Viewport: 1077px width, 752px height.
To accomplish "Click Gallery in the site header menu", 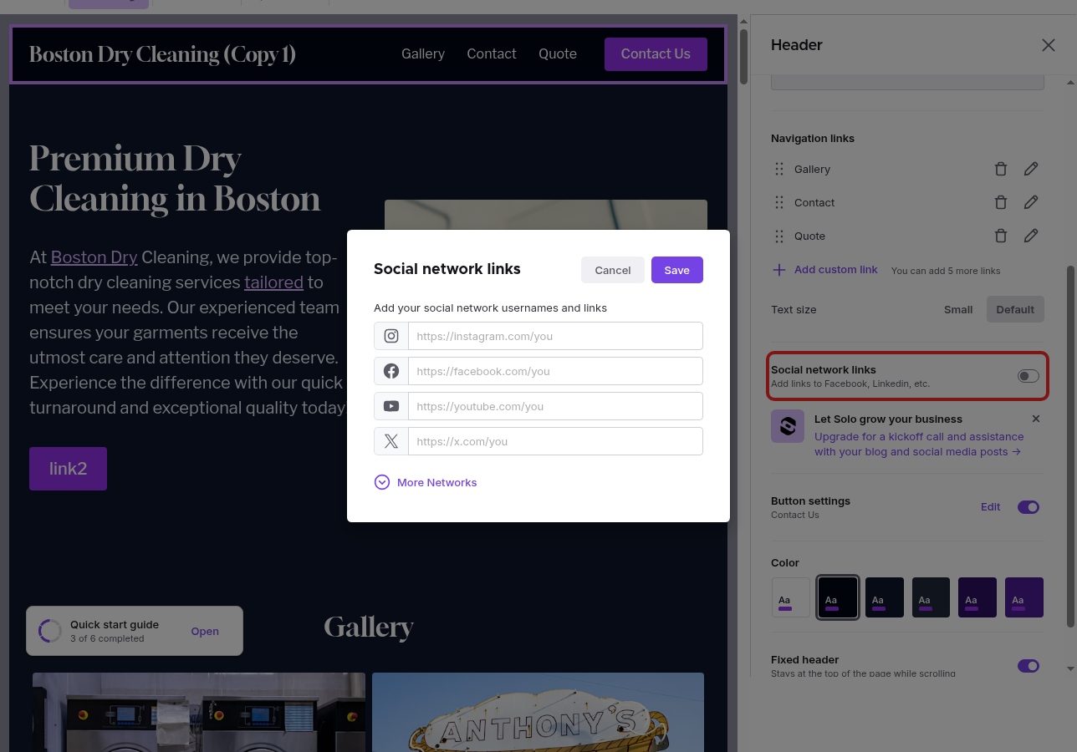I will click(x=423, y=53).
